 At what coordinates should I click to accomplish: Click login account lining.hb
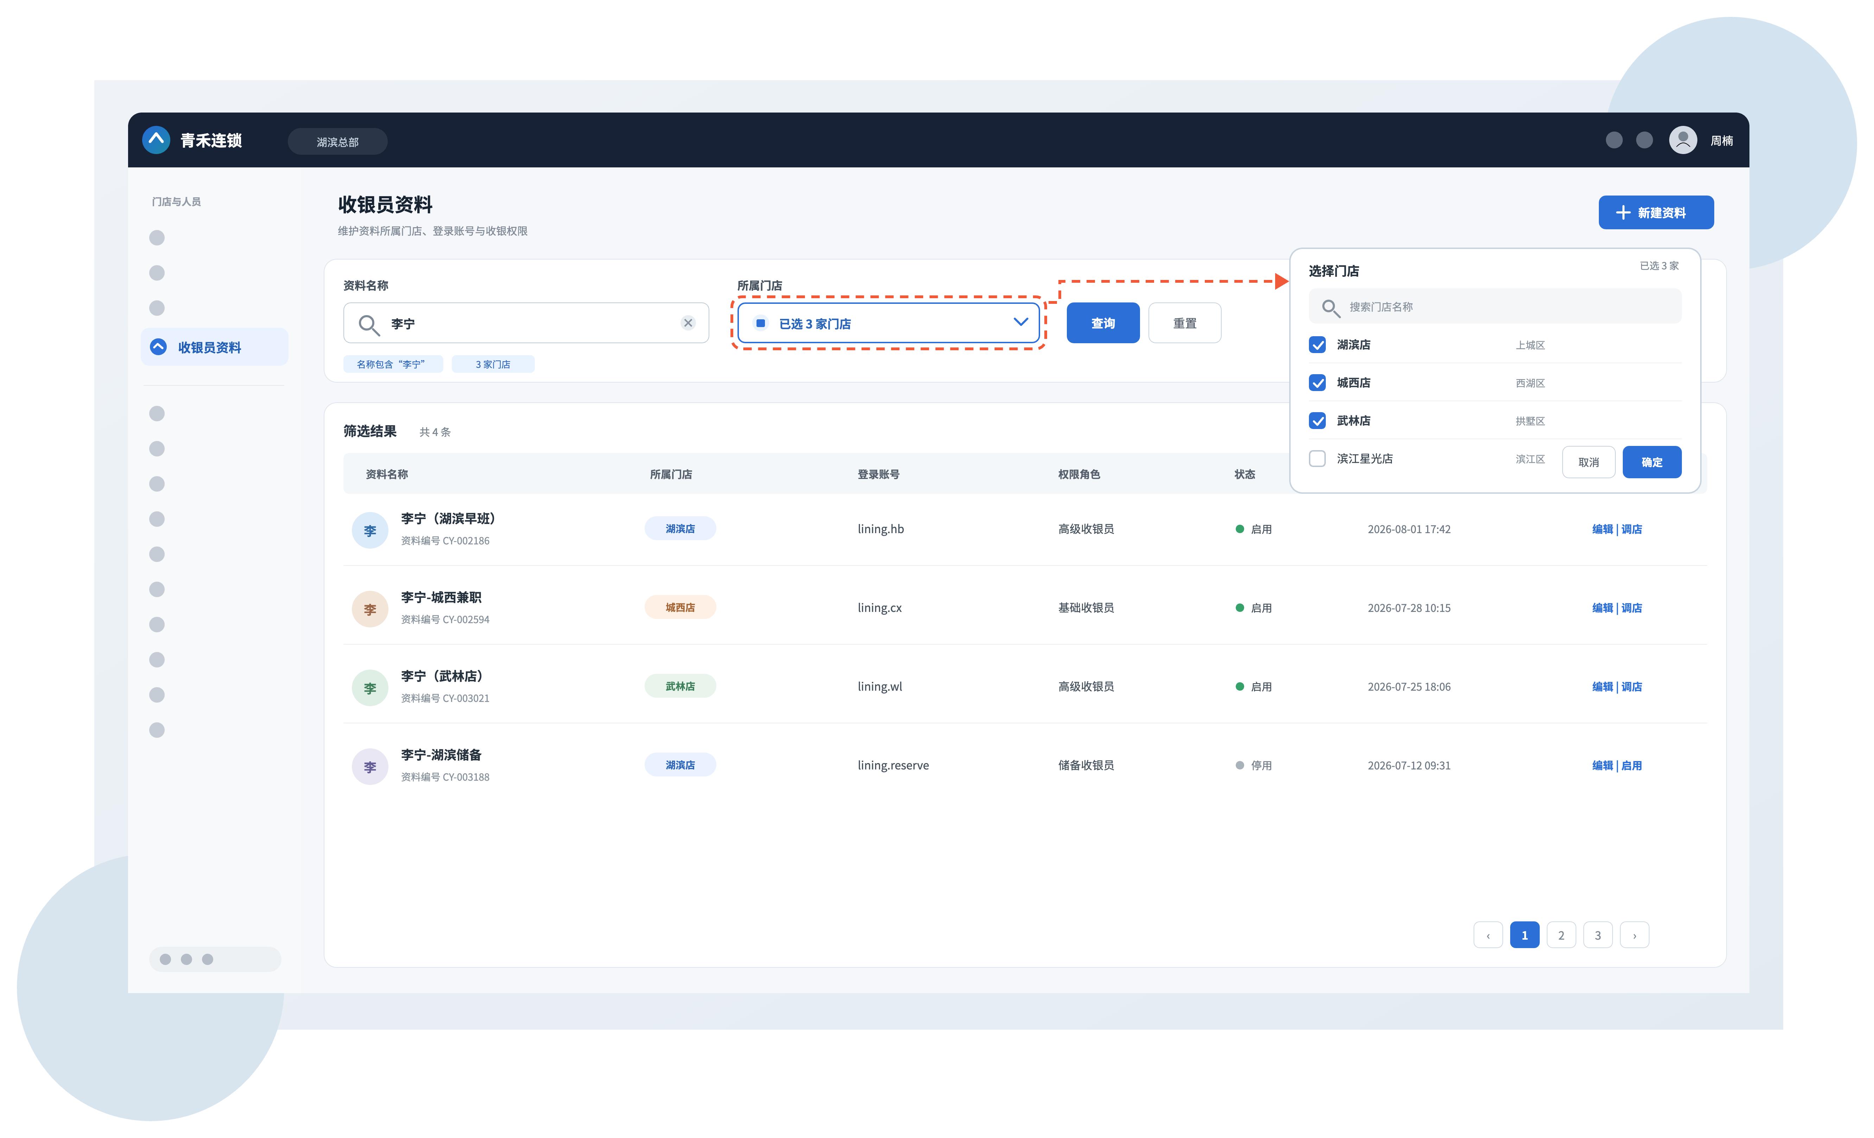coord(881,529)
